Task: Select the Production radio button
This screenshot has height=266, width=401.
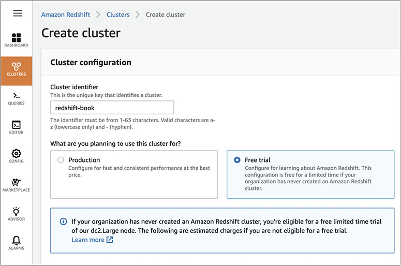Action: coord(61,160)
